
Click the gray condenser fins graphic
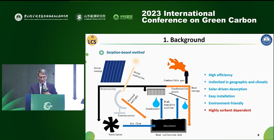(156, 92)
